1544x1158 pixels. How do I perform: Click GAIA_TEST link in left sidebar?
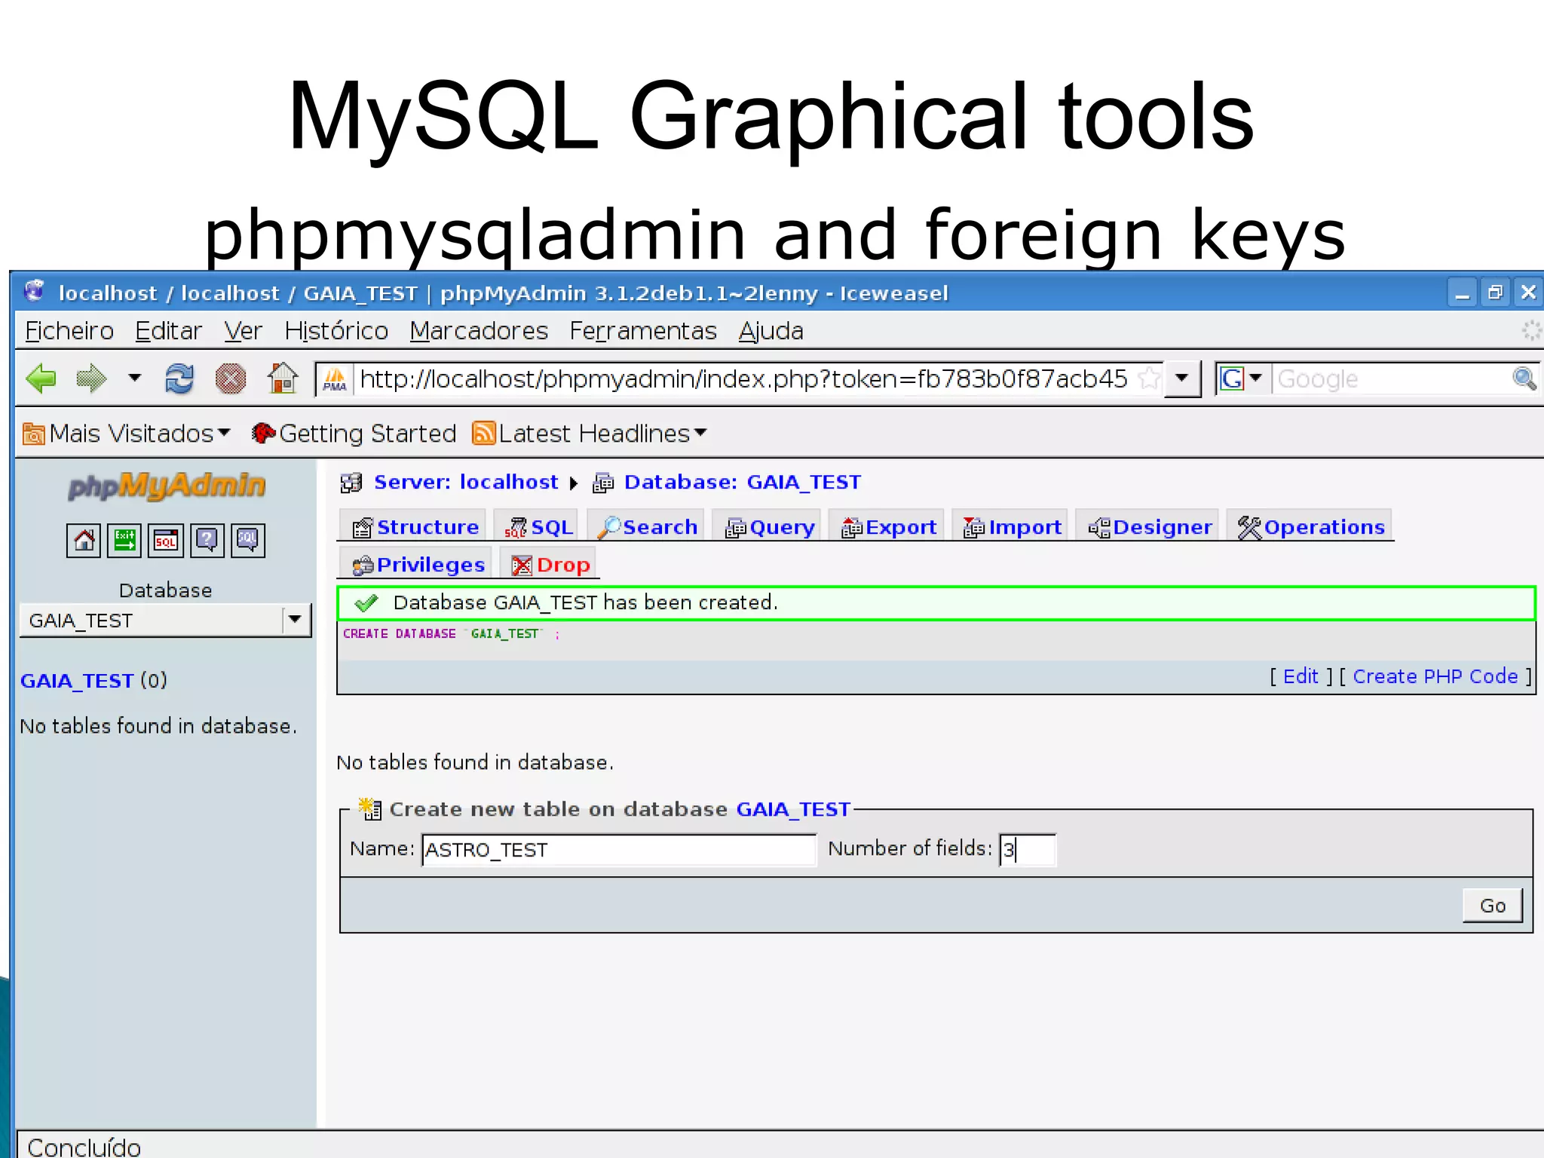[77, 681]
